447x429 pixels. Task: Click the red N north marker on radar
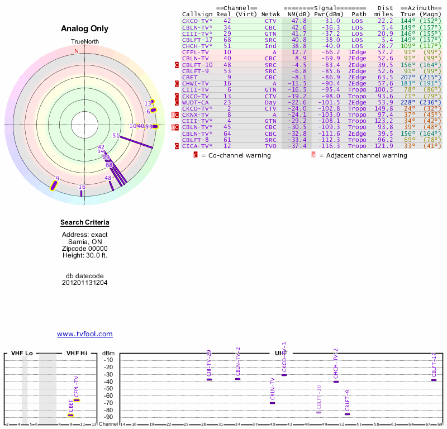point(77,51)
